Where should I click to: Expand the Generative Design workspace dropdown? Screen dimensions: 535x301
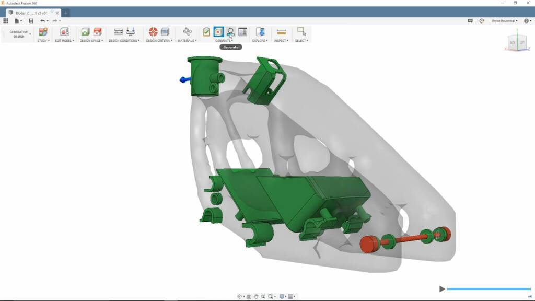click(x=18, y=34)
